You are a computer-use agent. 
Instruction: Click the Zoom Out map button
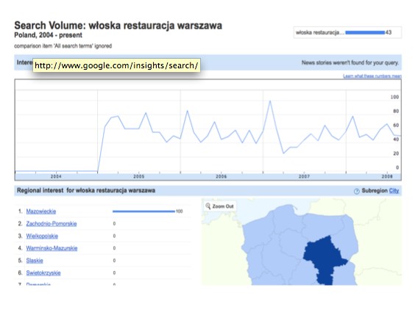tap(220, 206)
